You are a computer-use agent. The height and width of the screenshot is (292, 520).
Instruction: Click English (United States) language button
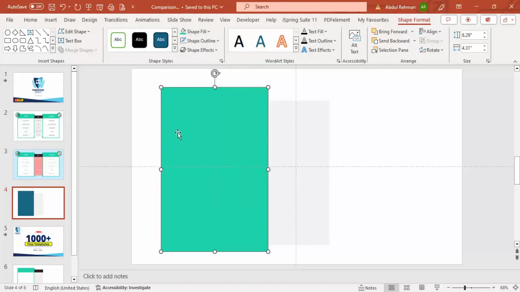point(67,288)
